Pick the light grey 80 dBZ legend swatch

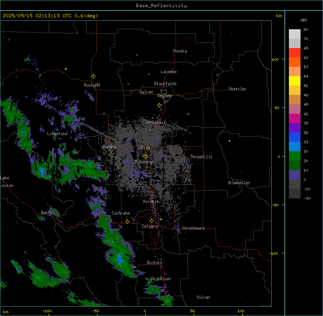(295, 34)
